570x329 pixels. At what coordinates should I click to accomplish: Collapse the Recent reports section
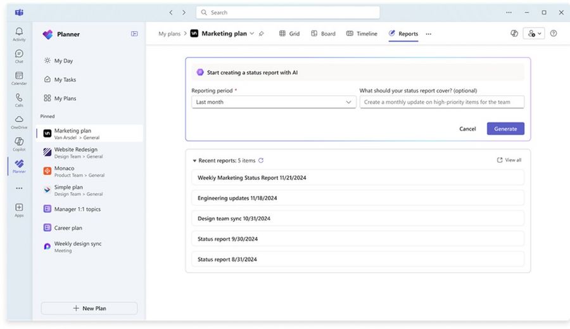(x=194, y=160)
